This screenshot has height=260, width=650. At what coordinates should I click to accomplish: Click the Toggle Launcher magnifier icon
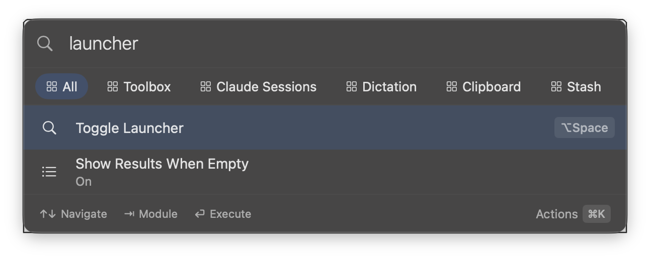pos(49,128)
